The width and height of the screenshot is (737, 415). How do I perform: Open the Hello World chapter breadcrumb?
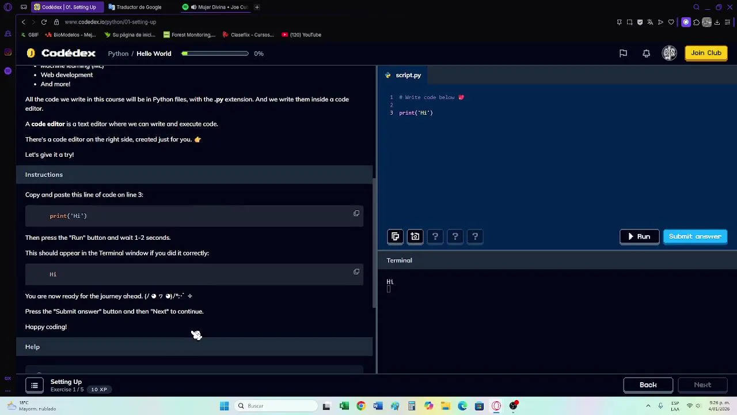[154, 54]
